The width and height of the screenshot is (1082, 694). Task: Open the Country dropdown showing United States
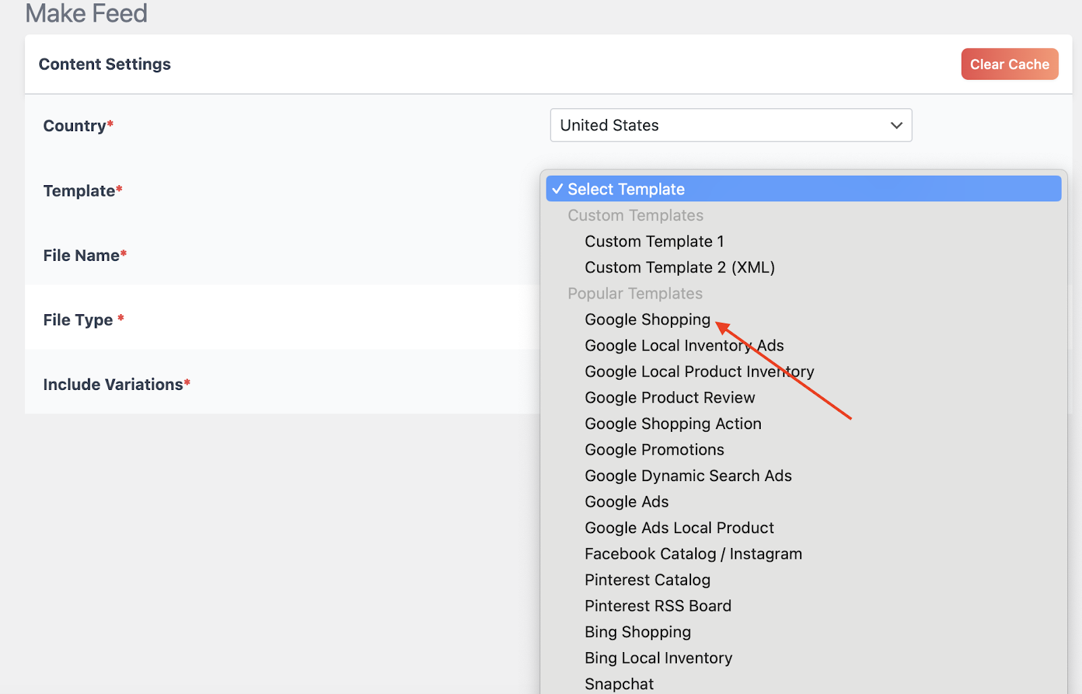tap(731, 125)
